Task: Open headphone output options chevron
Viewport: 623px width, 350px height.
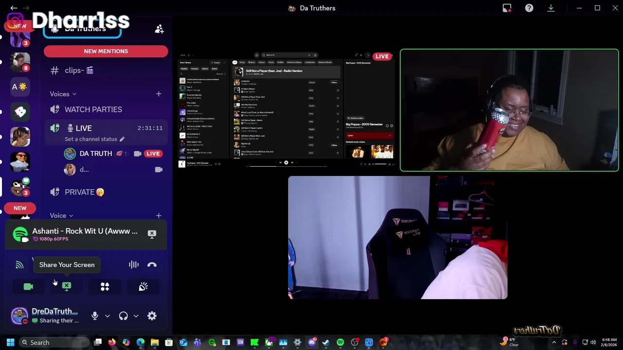Action: coord(136,316)
